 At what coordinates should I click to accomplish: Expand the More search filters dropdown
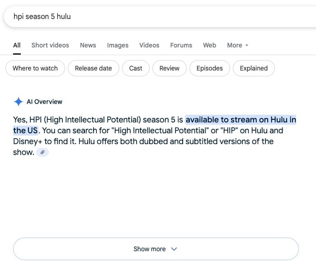click(x=238, y=45)
